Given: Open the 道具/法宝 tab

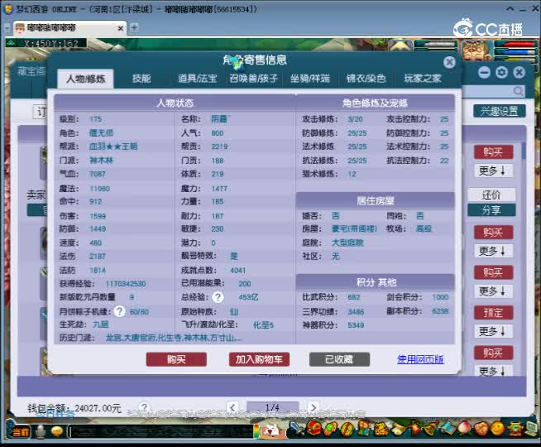Looking at the screenshot, I should 198,79.
